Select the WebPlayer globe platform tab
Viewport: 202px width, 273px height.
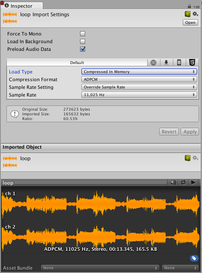point(153,62)
